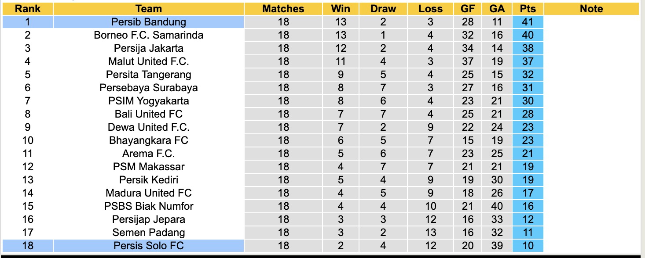
Task: Select the Win column header
Action: 341,9
